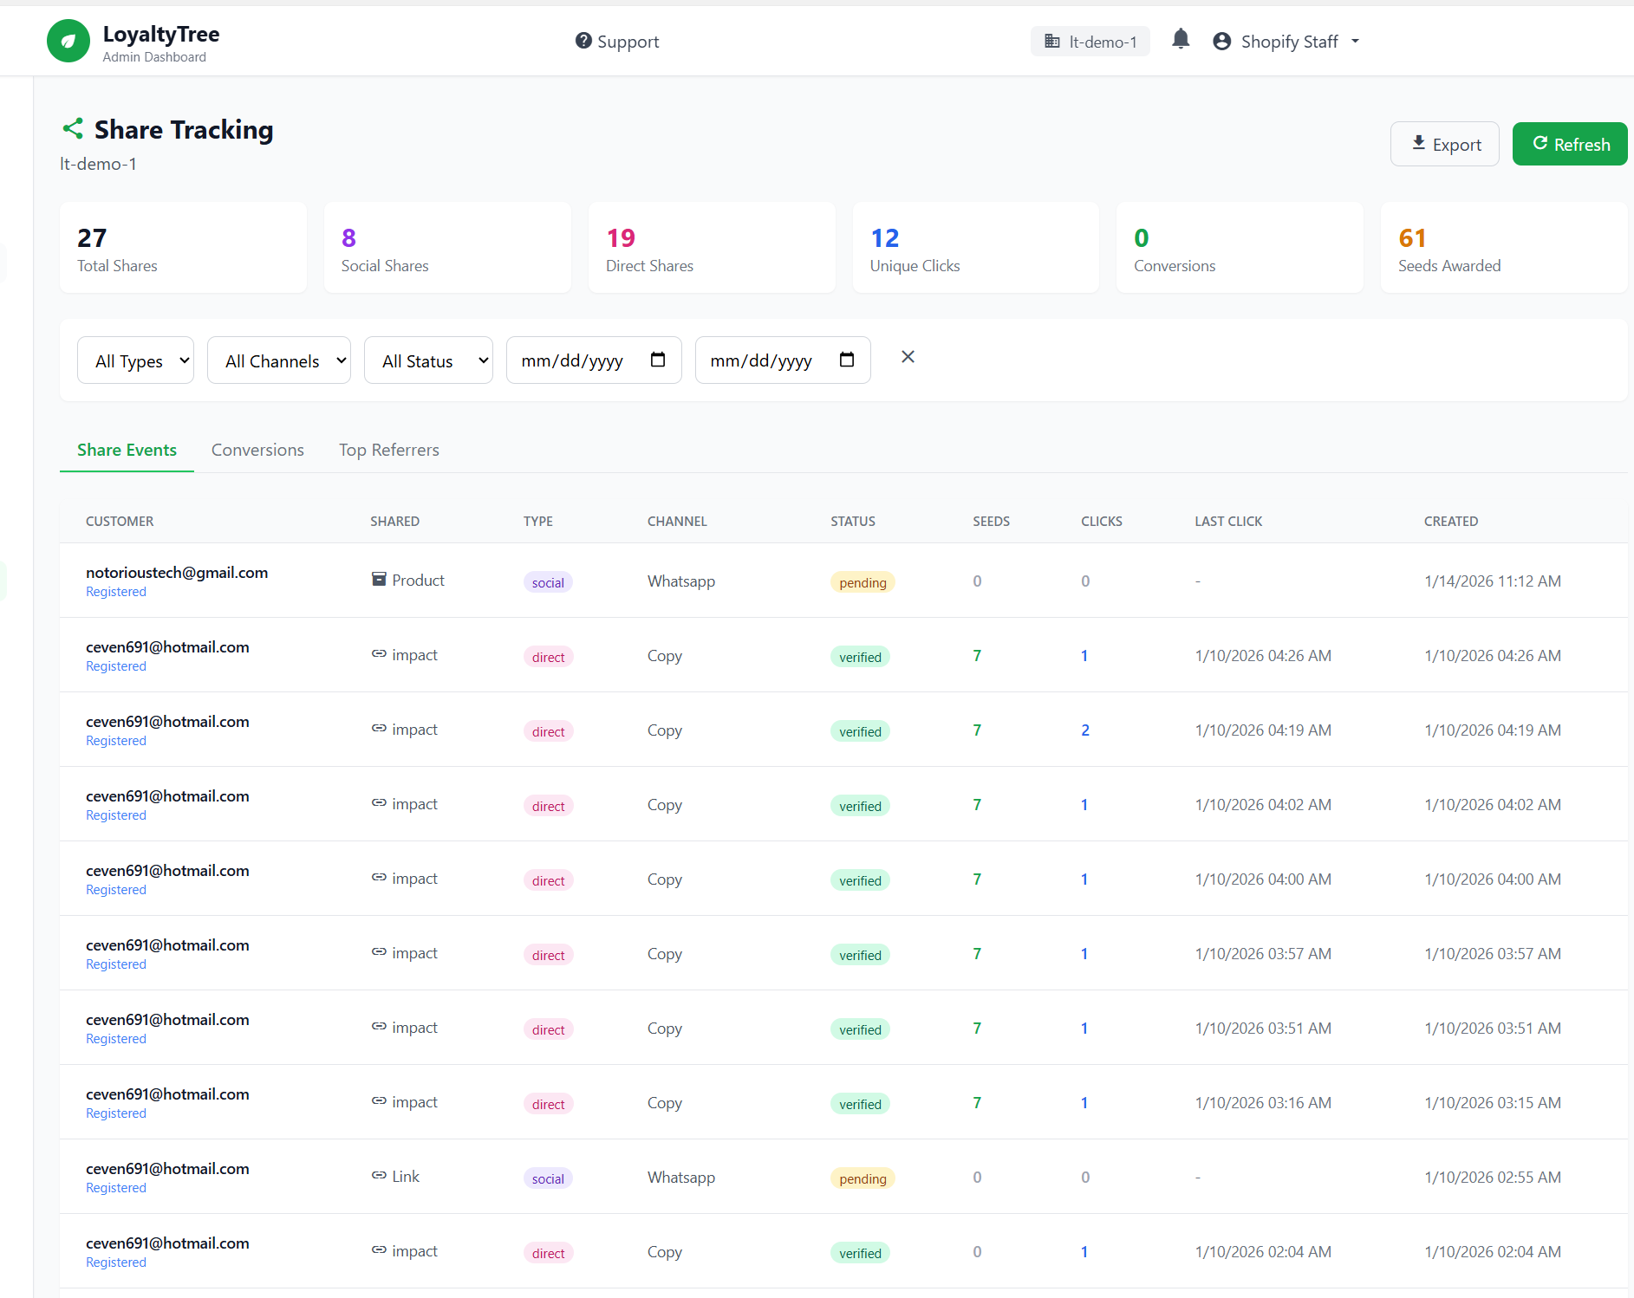Expand the All Channels dropdown
1634x1298 pixels.
coord(278,360)
